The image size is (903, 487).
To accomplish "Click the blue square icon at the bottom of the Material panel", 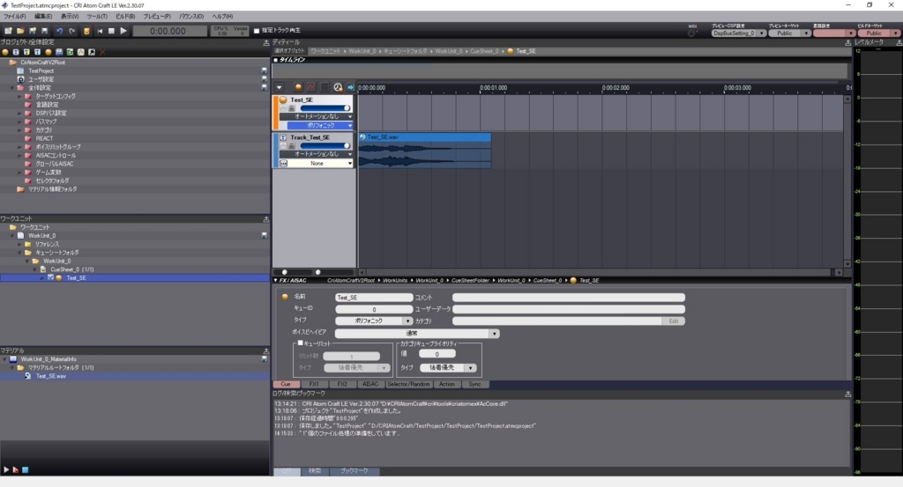I will pyautogui.click(x=26, y=469).
